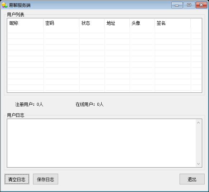Viewport: 209px width, 192px height.
Task: Click inside the 用户日志 text area
Action: coord(101,143)
